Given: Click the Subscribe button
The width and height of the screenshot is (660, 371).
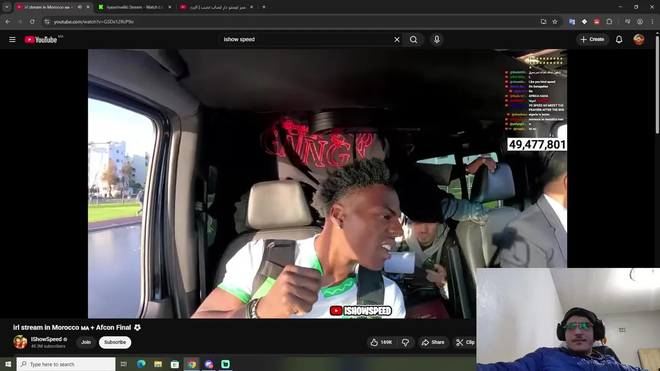Looking at the screenshot, I should [115, 342].
